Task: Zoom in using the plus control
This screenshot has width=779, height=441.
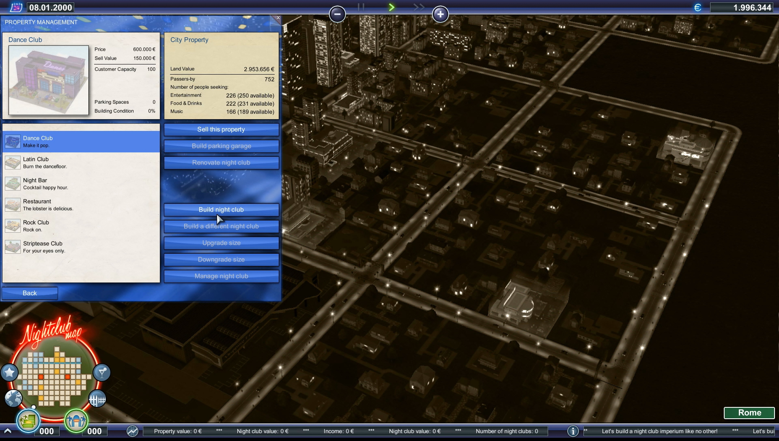Action: pyautogui.click(x=441, y=14)
